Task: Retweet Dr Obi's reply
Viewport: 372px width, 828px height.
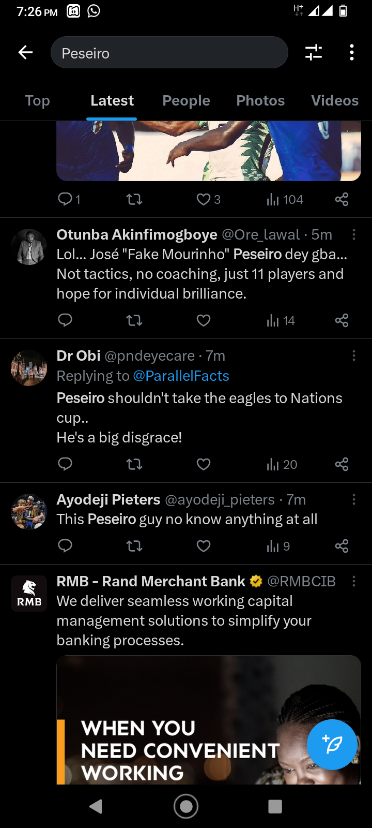Action: (x=134, y=464)
